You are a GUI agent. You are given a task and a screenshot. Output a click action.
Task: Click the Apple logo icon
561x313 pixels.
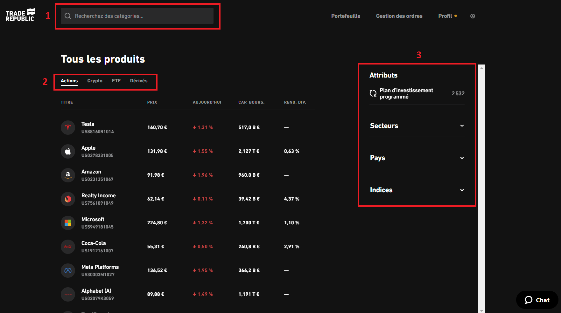click(x=68, y=151)
